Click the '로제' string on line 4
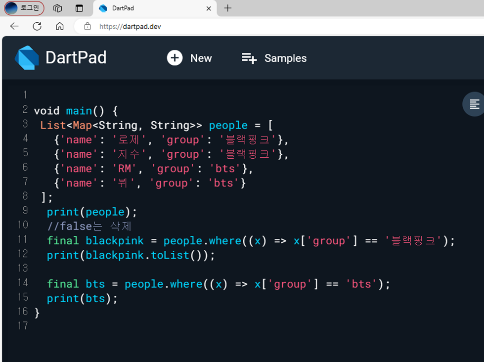The image size is (484, 362). click(x=129, y=139)
